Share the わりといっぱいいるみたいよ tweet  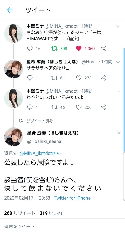click(x=103, y=107)
